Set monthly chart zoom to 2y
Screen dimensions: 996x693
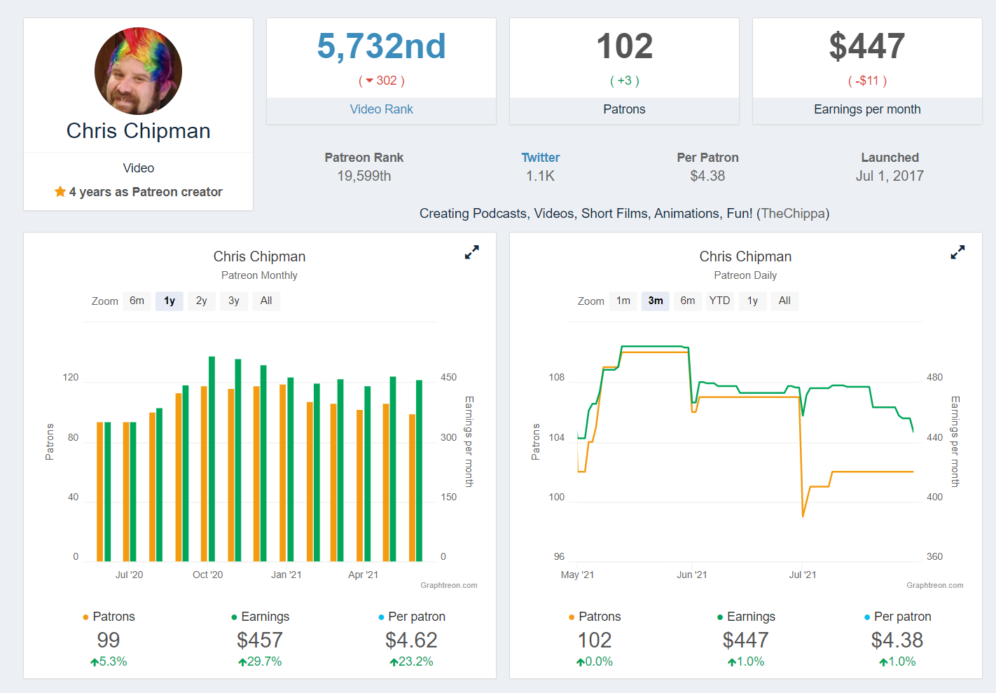202,301
